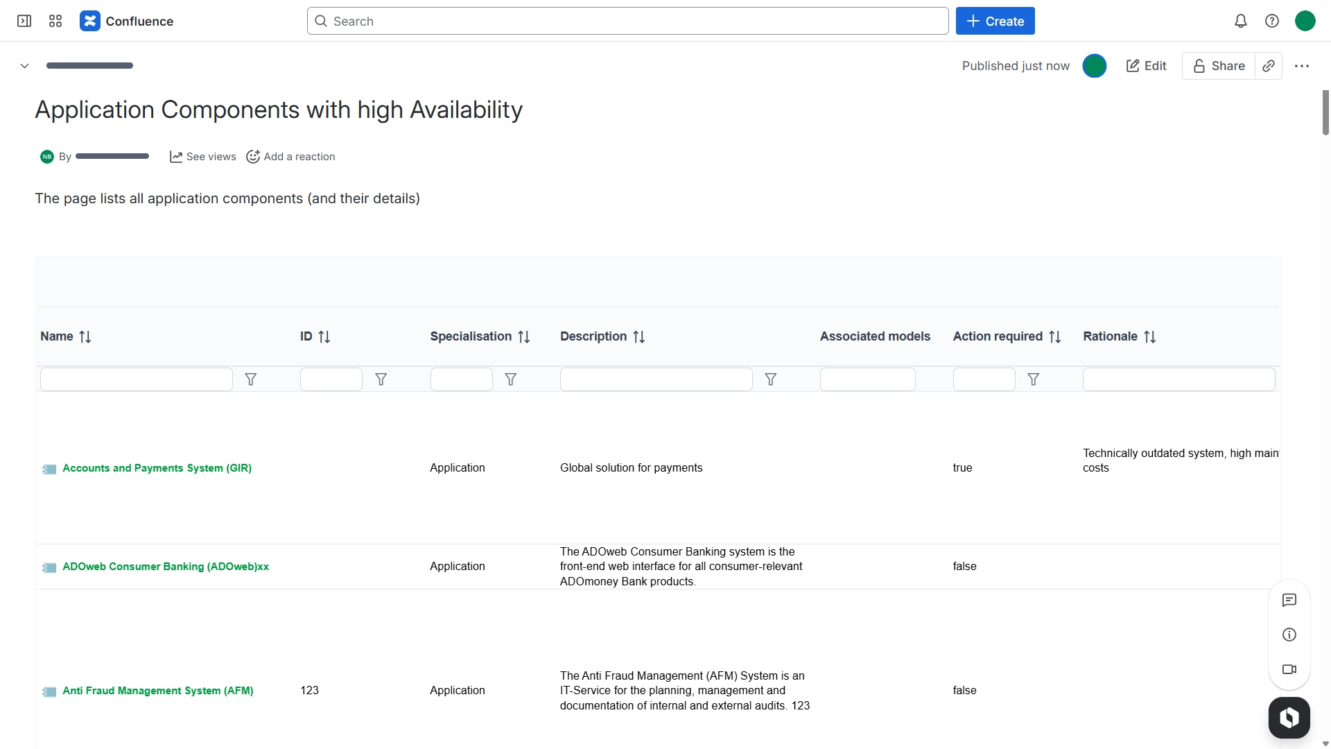Click the video recording icon

click(1289, 669)
